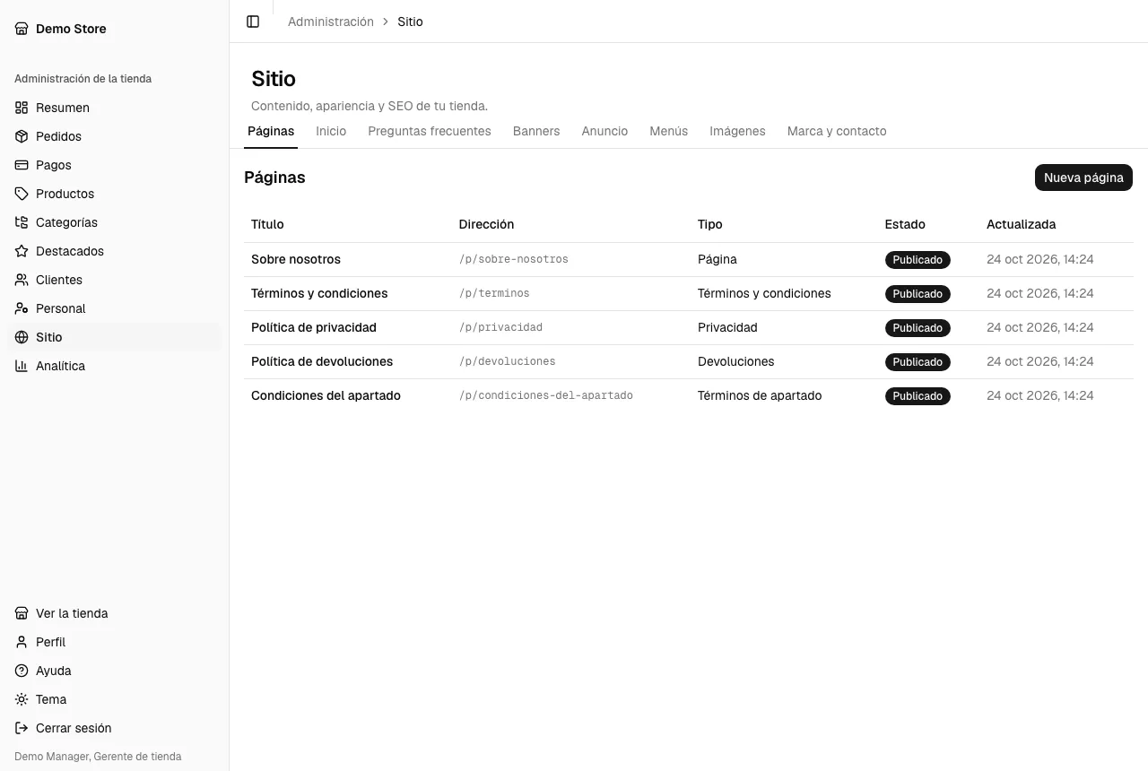Viewport: 1148px width, 771px height.
Task: Click the Pagos credit card icon
Action: point(22,165)
